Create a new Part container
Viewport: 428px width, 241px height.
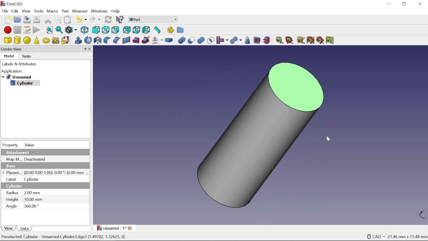click(171, 30)
